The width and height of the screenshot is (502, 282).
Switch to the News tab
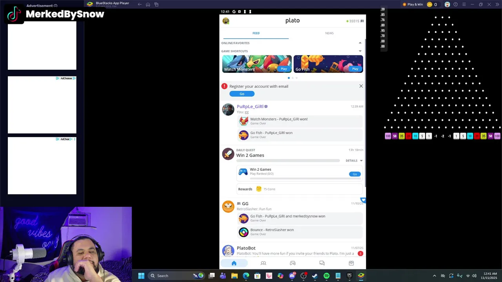[329, 33]
